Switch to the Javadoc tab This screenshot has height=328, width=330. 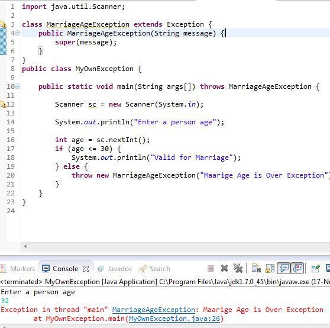(115, 269)
